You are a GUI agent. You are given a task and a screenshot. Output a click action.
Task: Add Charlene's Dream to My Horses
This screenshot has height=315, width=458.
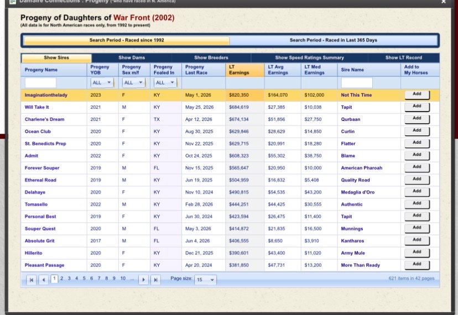417,119
